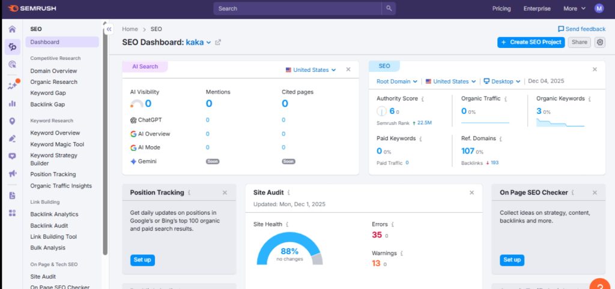The image size is (615, 289).
Task: Click the Organic Keywords trend chart
Action: click(560, 122)
